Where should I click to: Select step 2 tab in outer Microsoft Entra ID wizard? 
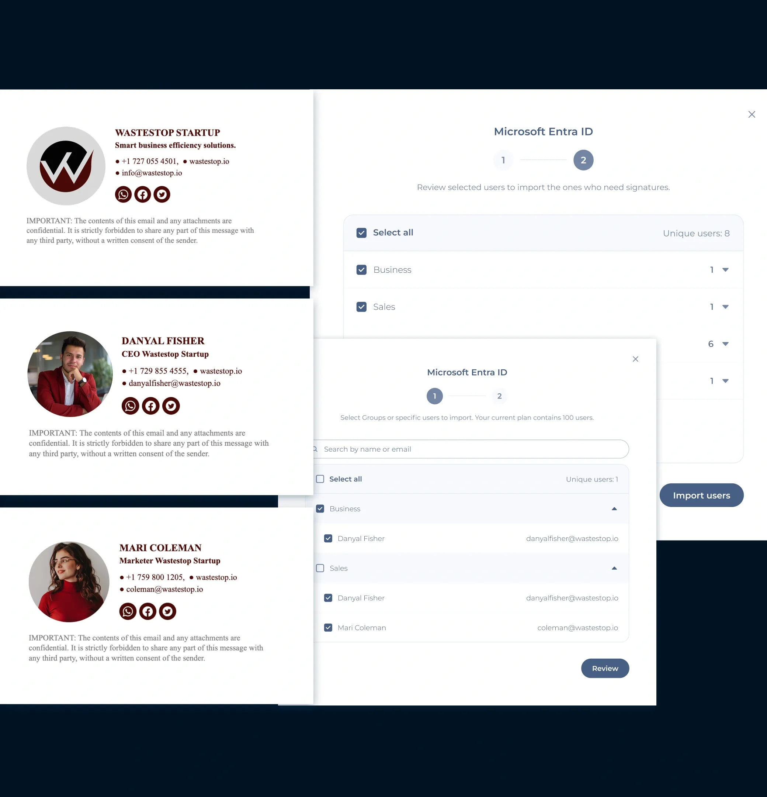click(583, 159)
